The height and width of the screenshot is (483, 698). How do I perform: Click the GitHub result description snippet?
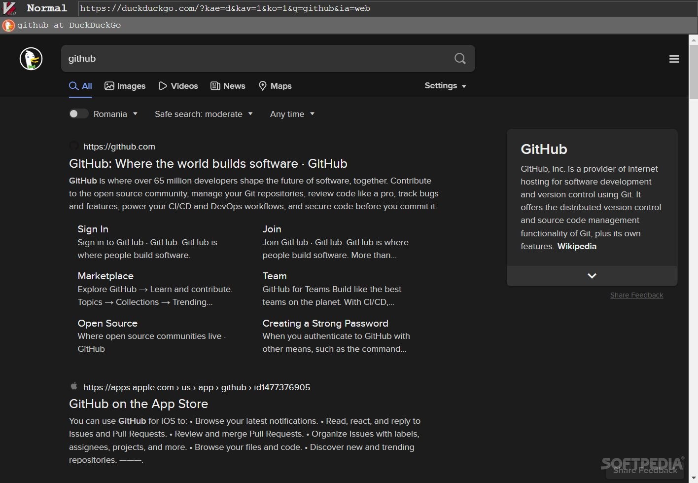(254, 193)
